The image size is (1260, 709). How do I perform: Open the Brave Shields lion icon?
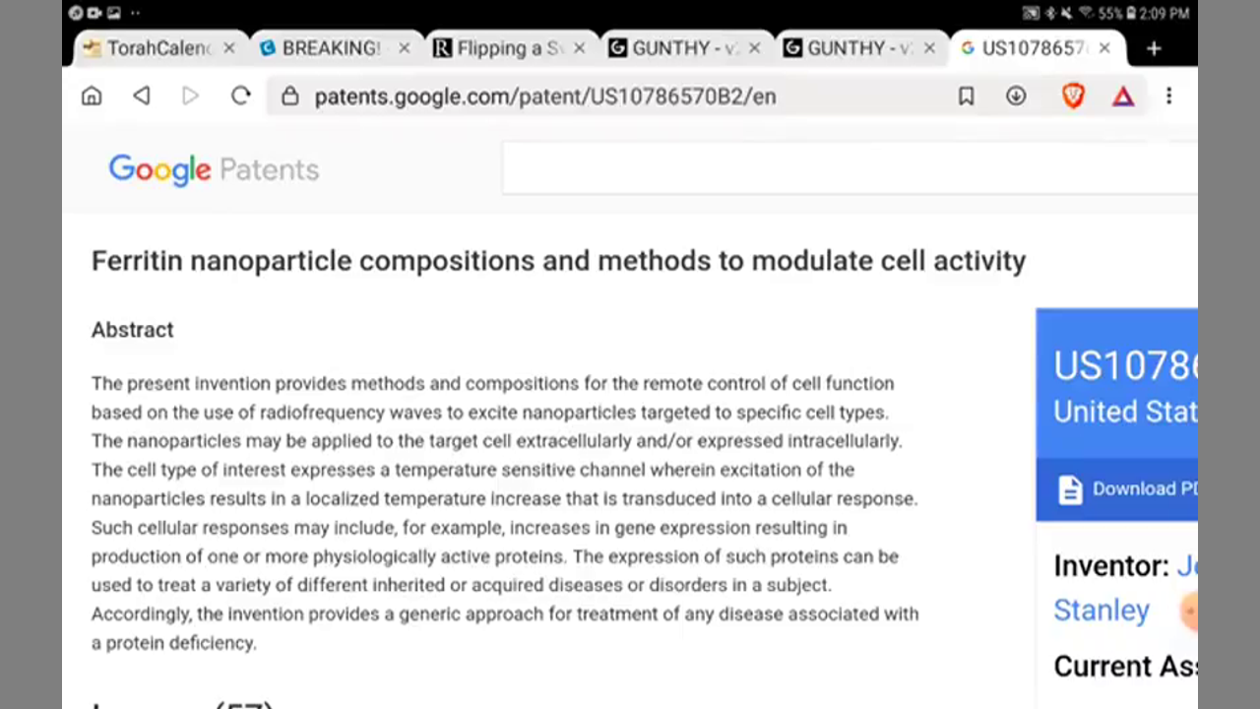click(1073, 96)
